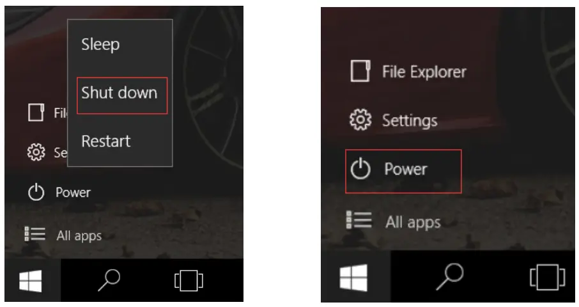Image resolution: width=579 pixels, height=307 pixels.
Task: Select Sleep in the power popup
Action: pyautogui.click(x=100, y=45)
